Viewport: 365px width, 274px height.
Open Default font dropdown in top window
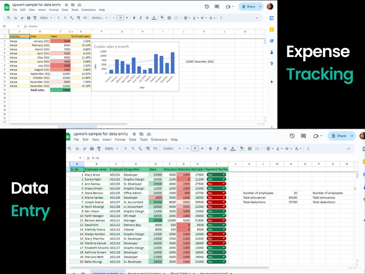100,18
